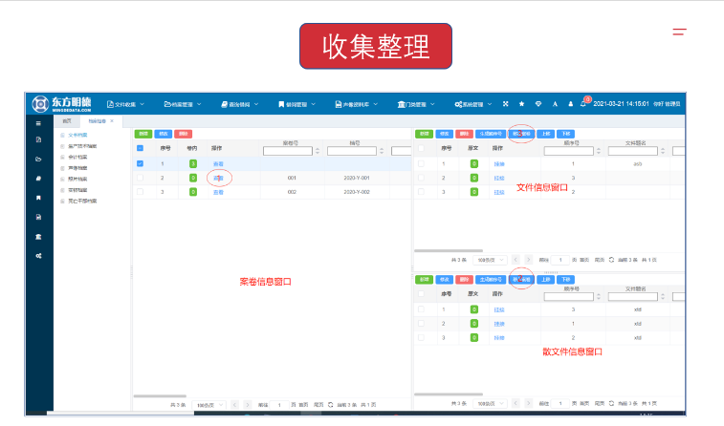The height and width of the screenshot is (426, 724).
Task: Click the font size 'A' icon in header
Action: click(x=555, y=103)
